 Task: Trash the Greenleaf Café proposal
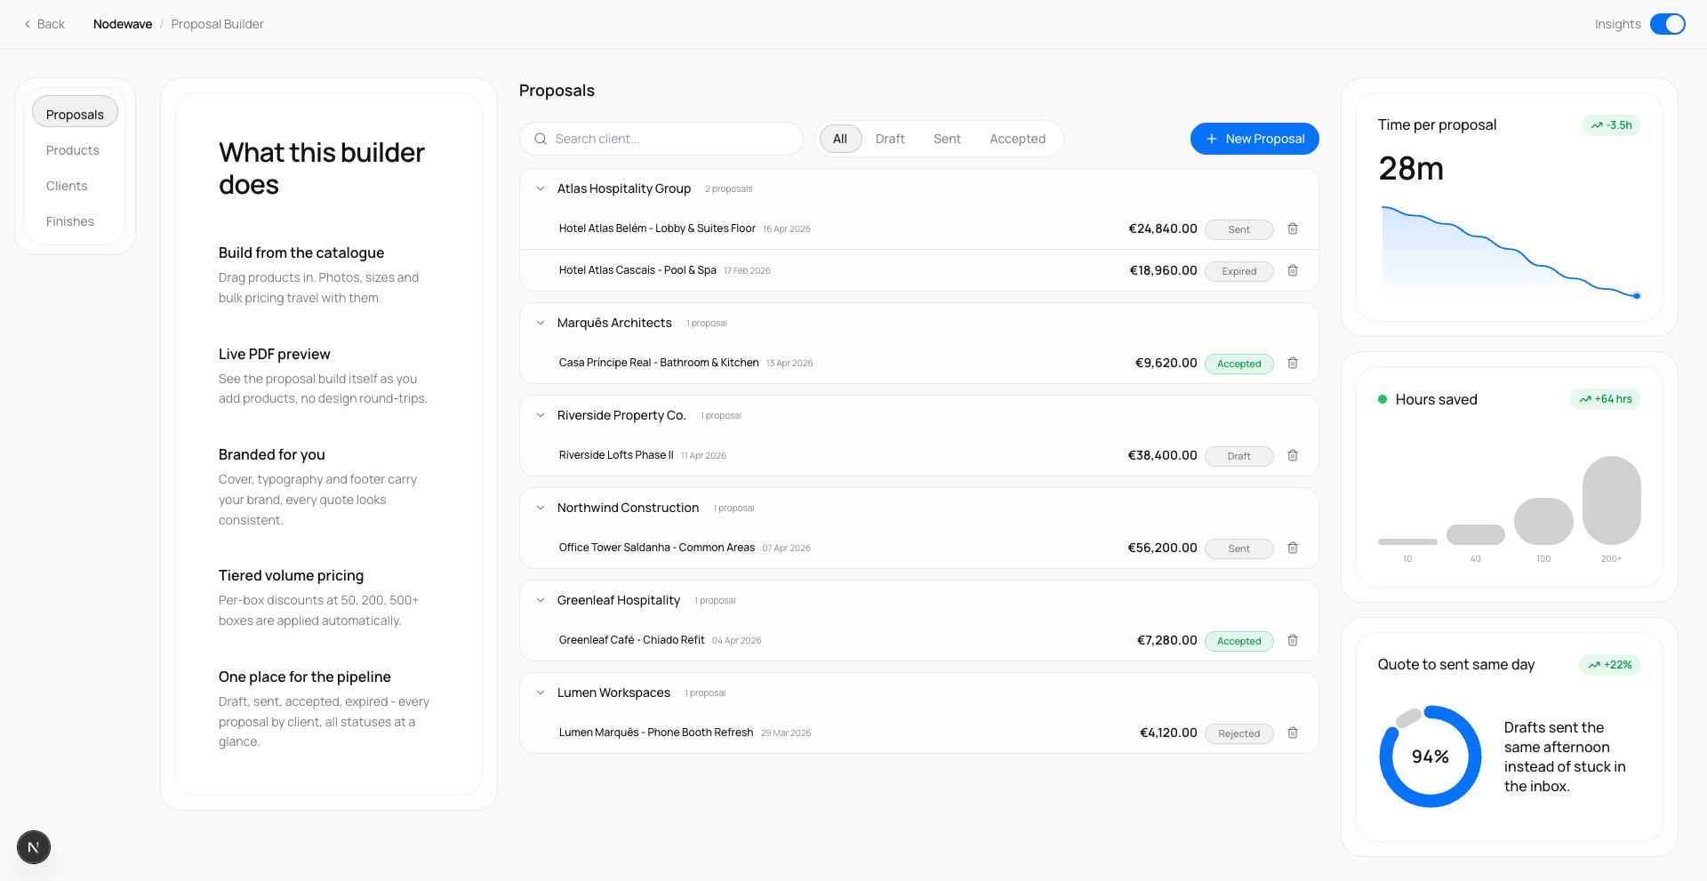[x=1293, y=640]
